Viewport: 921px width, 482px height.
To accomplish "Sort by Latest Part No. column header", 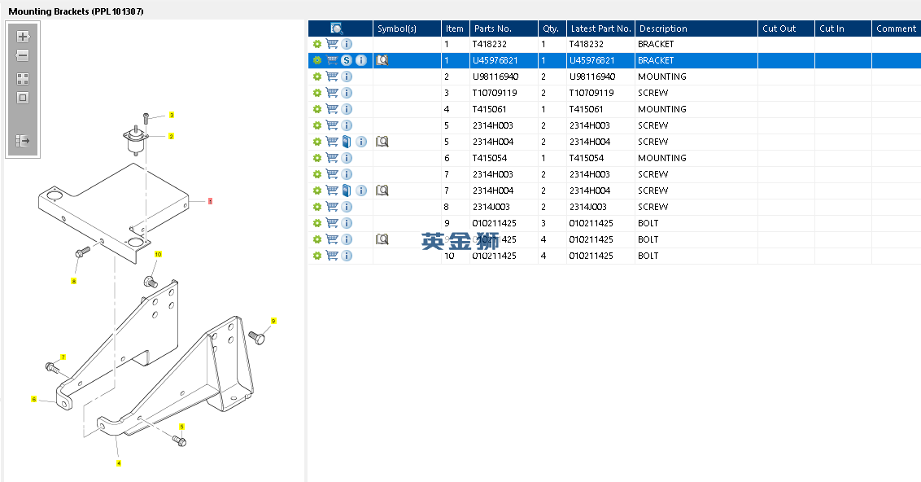I will 600,28.
